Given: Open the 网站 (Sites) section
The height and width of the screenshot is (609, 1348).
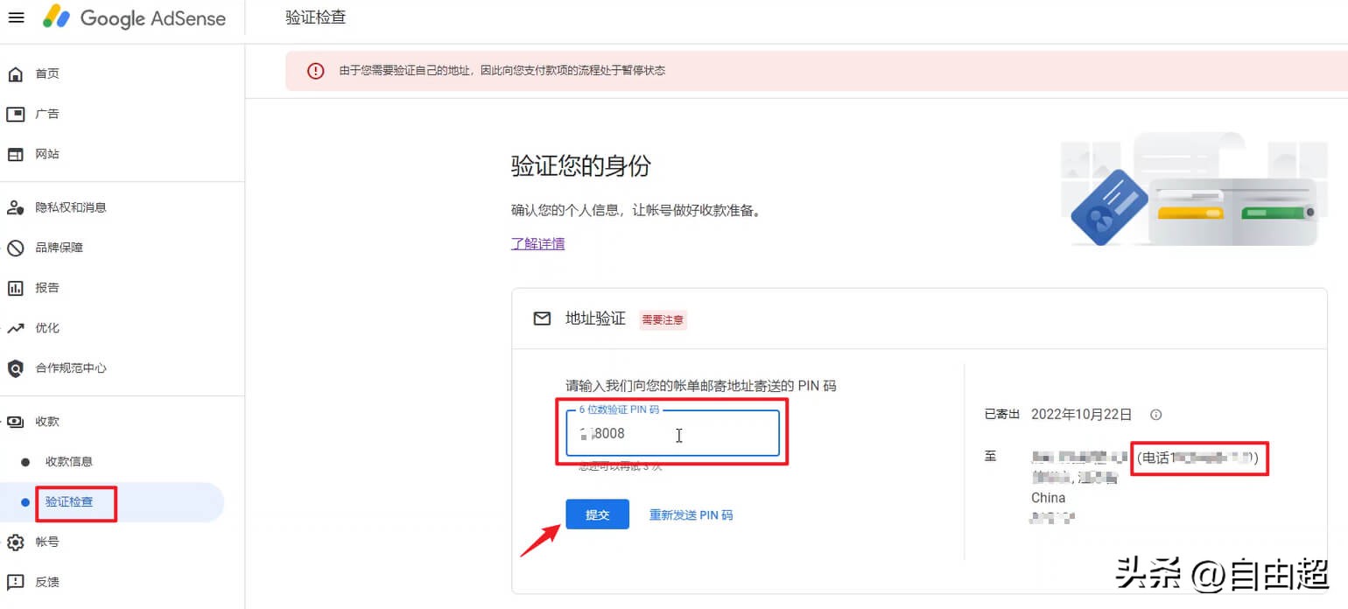Looking at the screenshot, I should pyautogui.click(x=47, y=154).
